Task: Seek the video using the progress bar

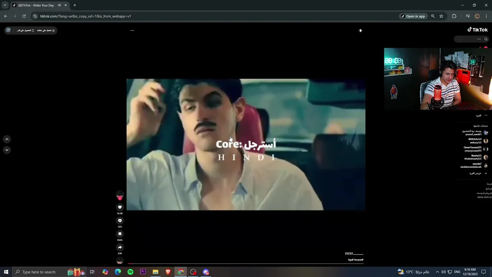Action: click(246, 264)
